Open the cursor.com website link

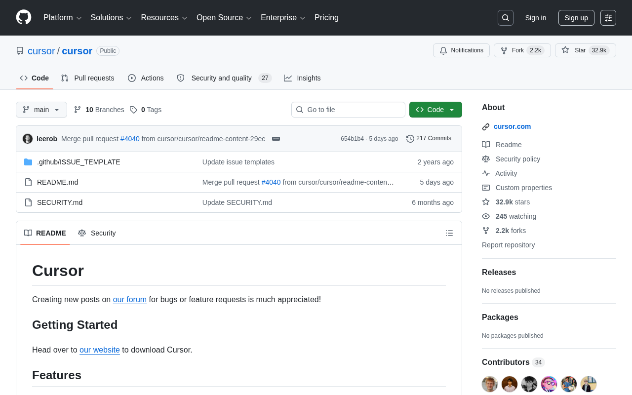point(512,126)
